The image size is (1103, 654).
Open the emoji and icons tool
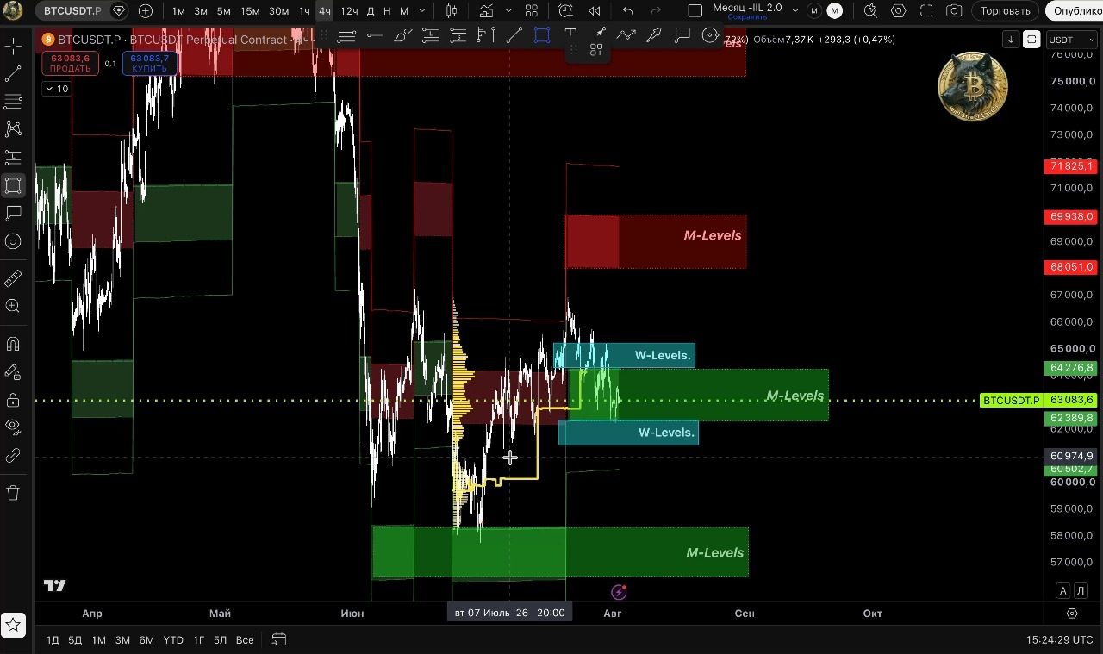coord(13,241)
